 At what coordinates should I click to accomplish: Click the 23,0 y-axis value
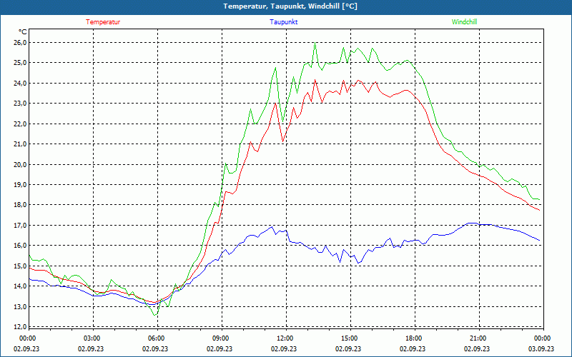pos(21,104)
